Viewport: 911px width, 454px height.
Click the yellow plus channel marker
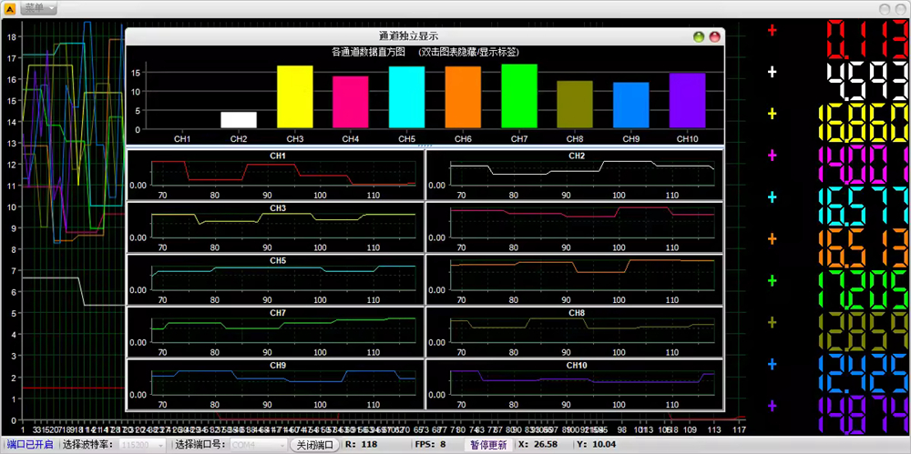(x=773, y=114)
